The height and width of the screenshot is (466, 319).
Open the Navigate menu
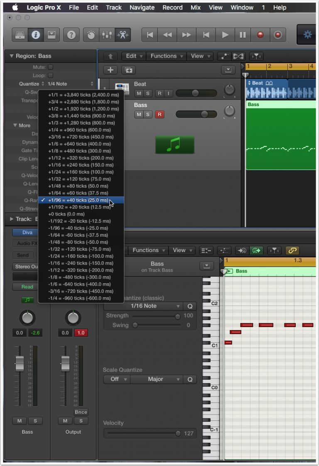pyautogui.click(x=142, y=8)
